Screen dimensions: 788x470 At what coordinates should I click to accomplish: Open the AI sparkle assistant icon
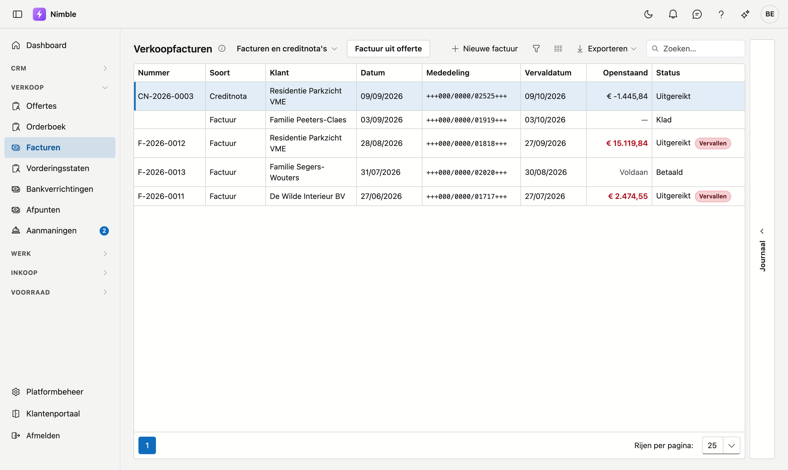pyautogui.click(x=745, y=14)
